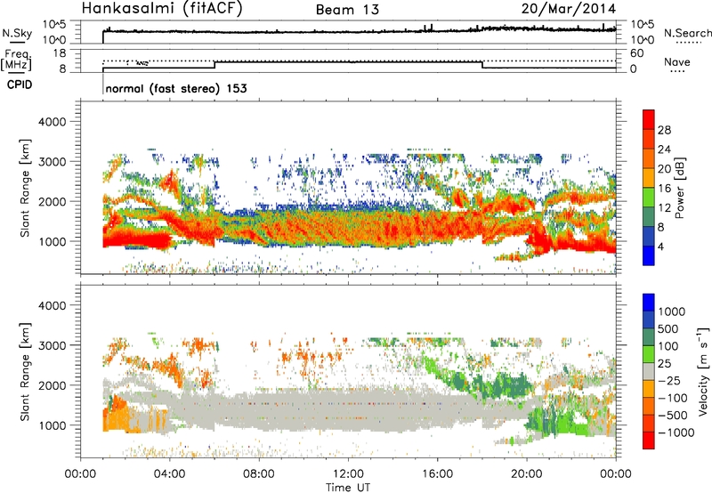Click the N.Search legend label
Image resolution: width=712 pixels, height=493 pixels.
(687, 33)
